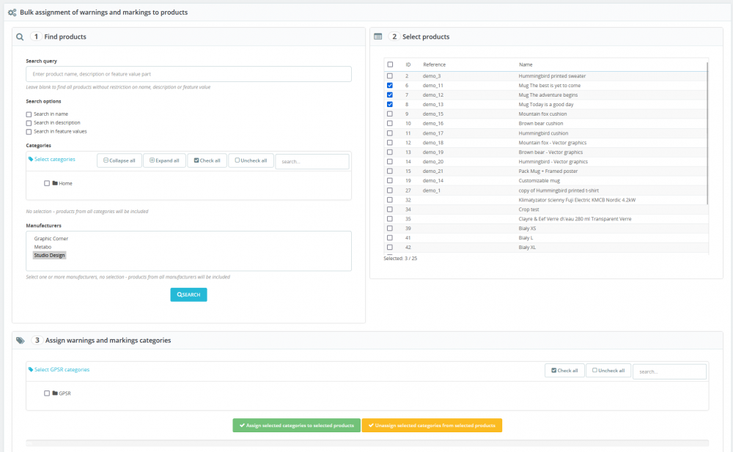Screen dimensions: 733x452
Task: Click the Reference column header
Action: [434, 64]
